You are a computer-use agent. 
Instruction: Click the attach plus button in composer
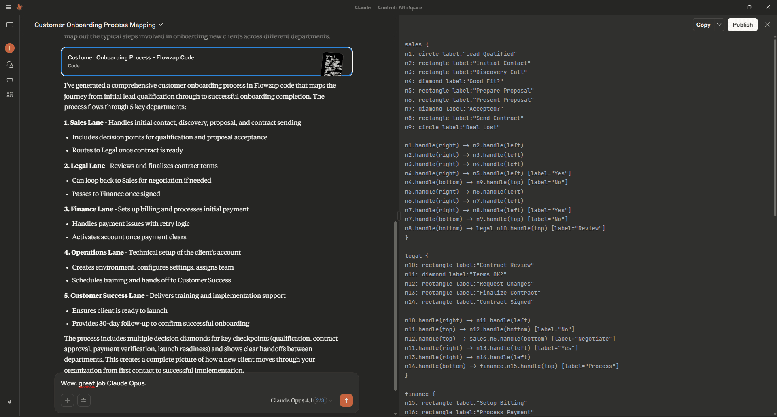(x=67, y=400)
